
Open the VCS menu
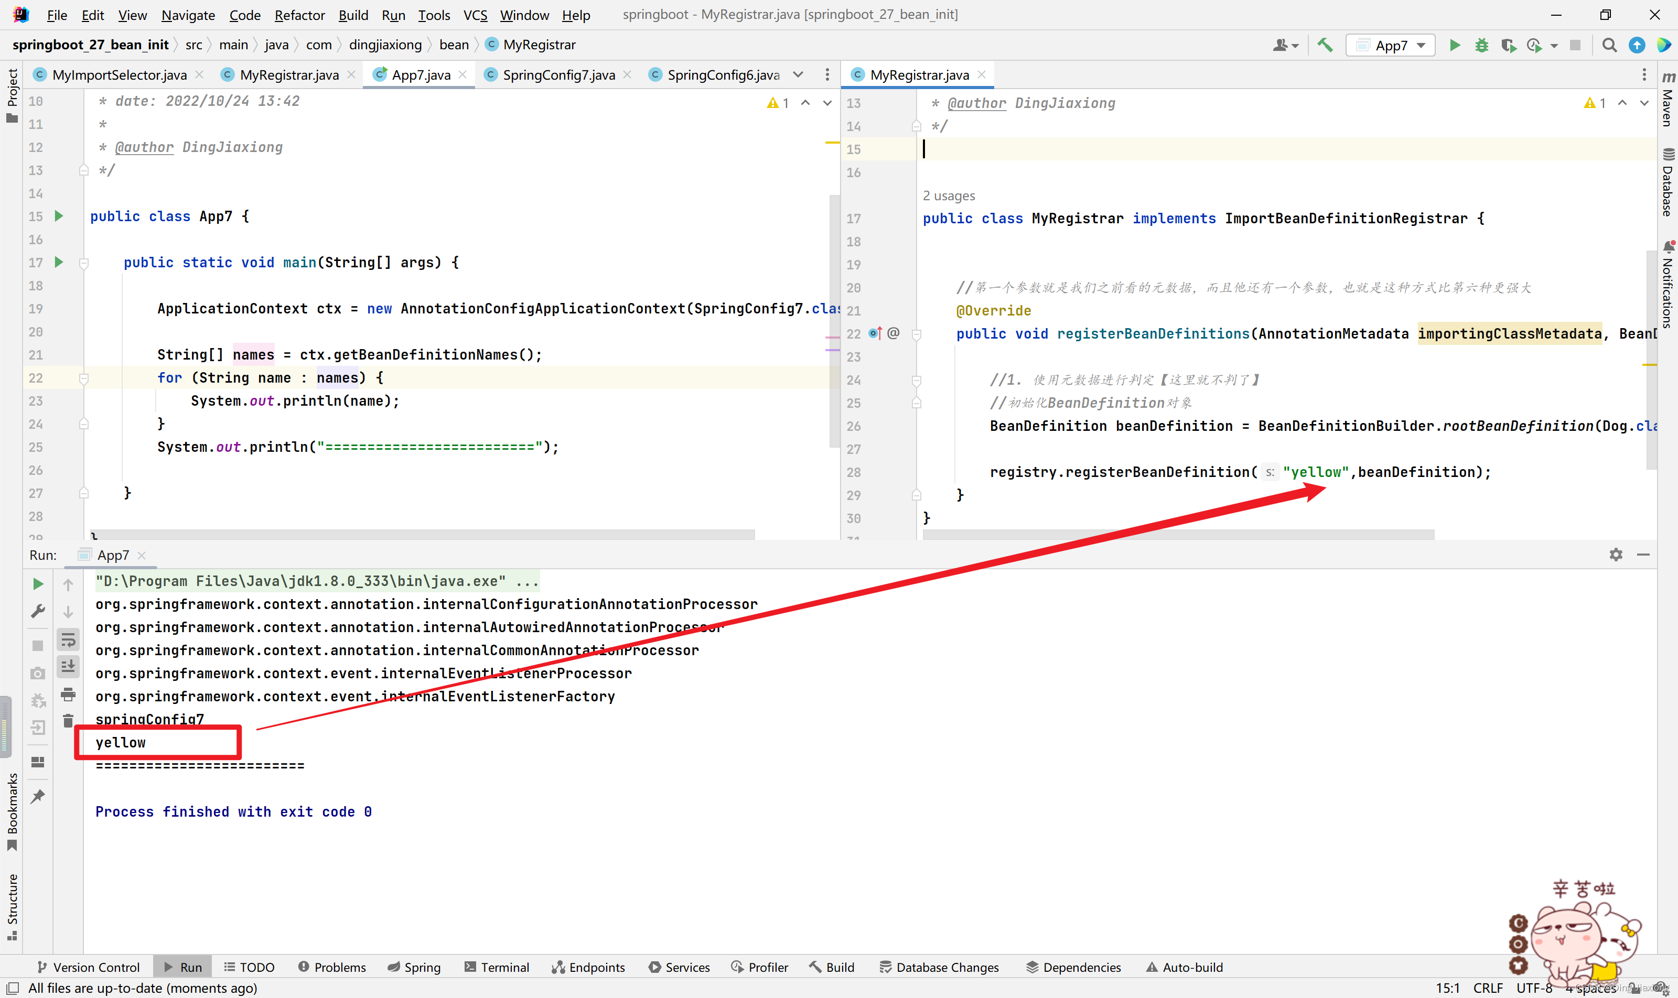coord(475,15)
